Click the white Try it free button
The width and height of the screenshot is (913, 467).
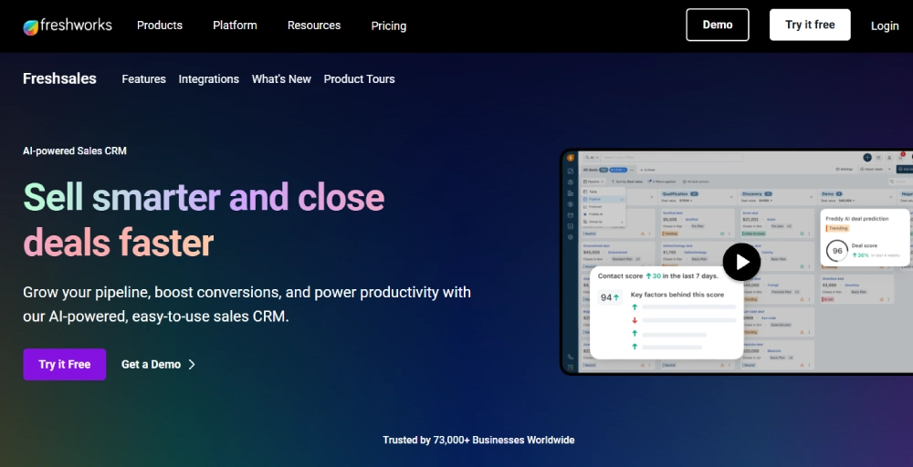(x=810, y=25)
